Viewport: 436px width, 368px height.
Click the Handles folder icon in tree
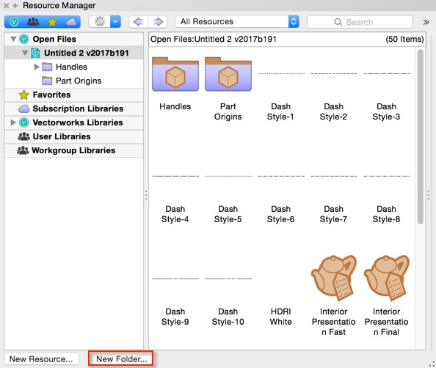pyautogui.click(x=47, y=67)
